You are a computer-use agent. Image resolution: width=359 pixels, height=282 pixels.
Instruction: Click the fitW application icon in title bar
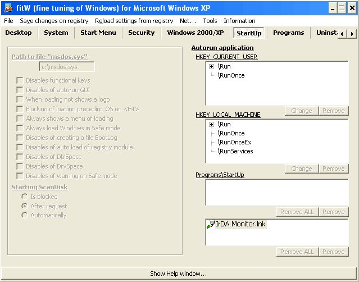click(8, 8)
